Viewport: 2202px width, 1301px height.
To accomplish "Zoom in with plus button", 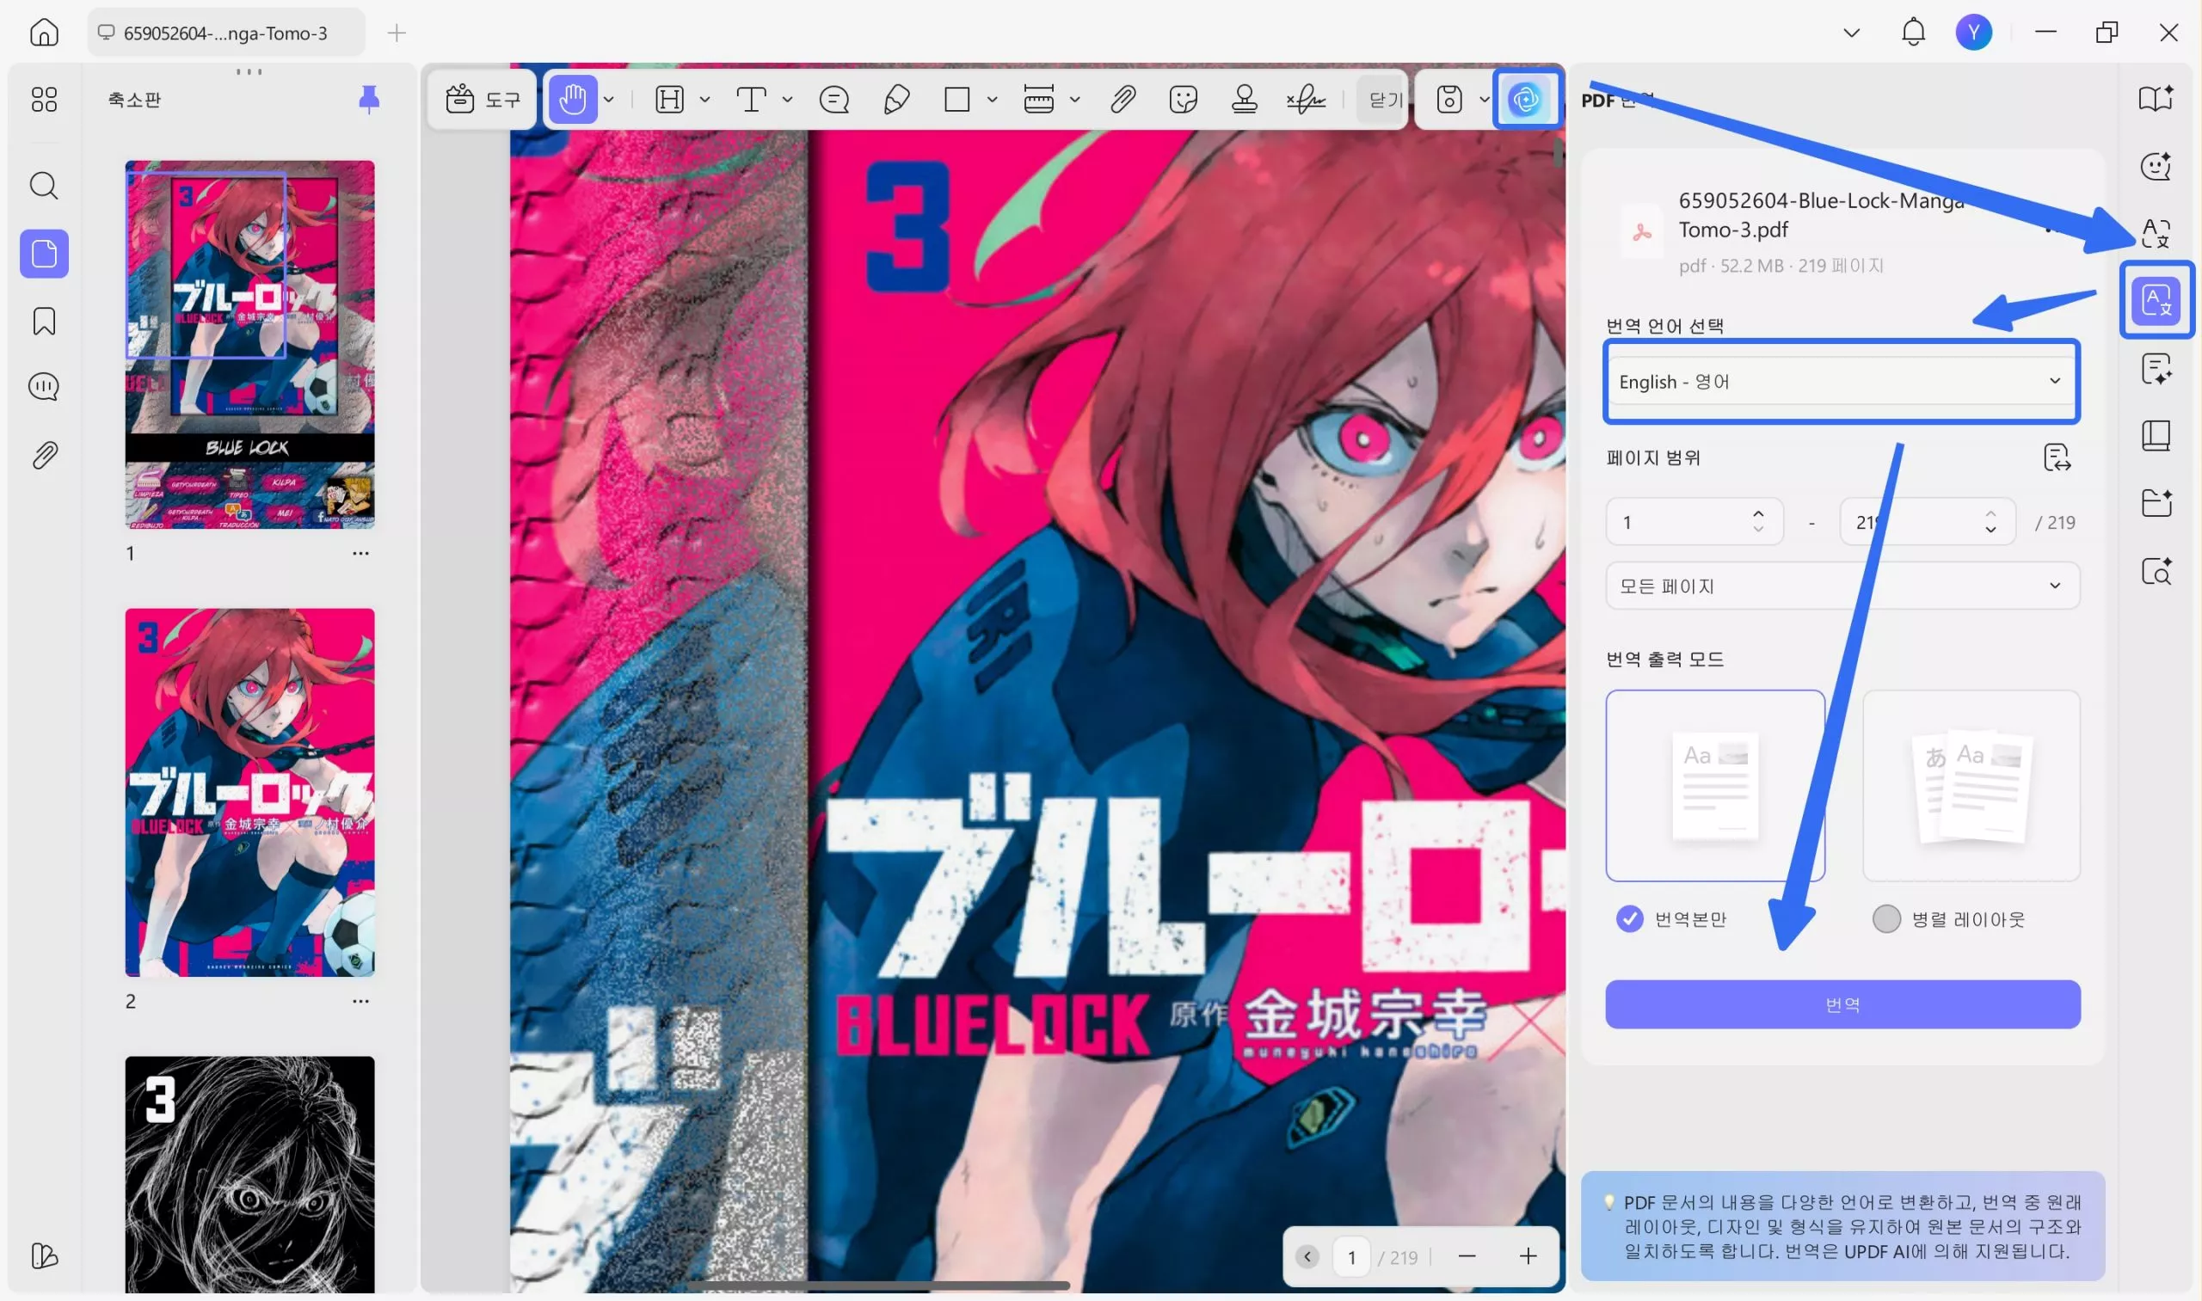I will [x=1528, y=1257].
